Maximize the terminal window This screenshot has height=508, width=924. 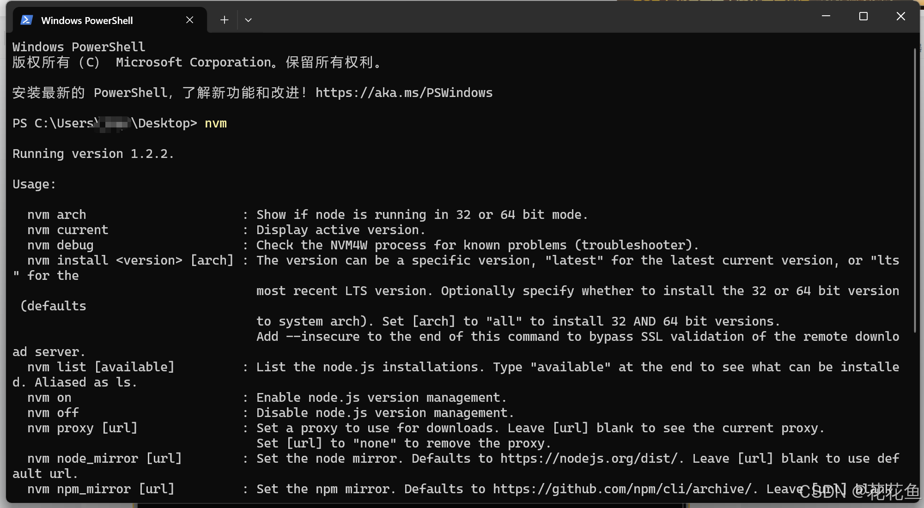coord(863,16)
